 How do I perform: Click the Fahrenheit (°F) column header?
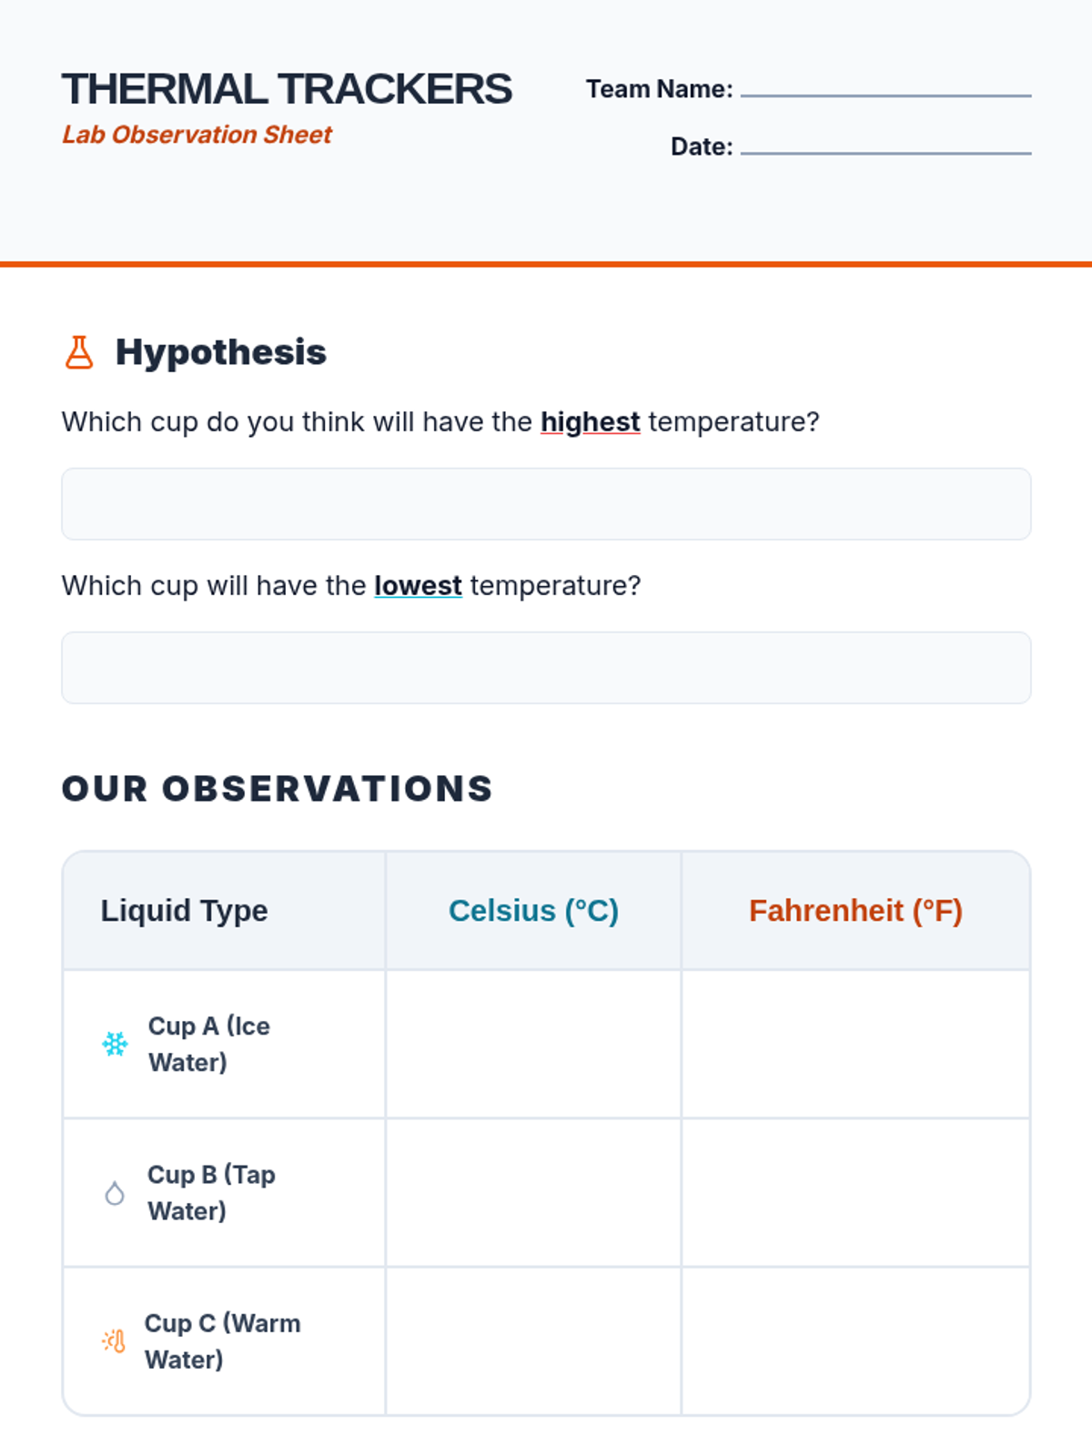tap(855, 911)
